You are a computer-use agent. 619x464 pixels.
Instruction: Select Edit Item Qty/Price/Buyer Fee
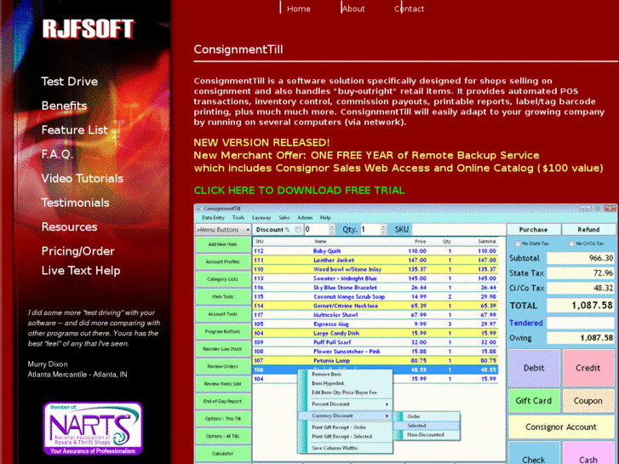(345, 392)
